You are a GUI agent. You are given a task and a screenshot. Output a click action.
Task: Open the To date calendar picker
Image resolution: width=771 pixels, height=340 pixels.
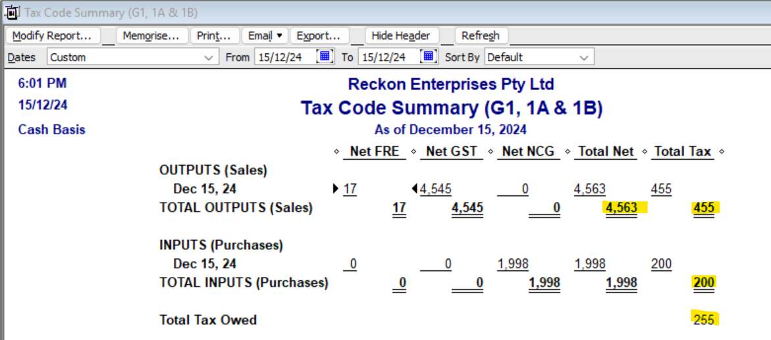[x=428, y=57]
